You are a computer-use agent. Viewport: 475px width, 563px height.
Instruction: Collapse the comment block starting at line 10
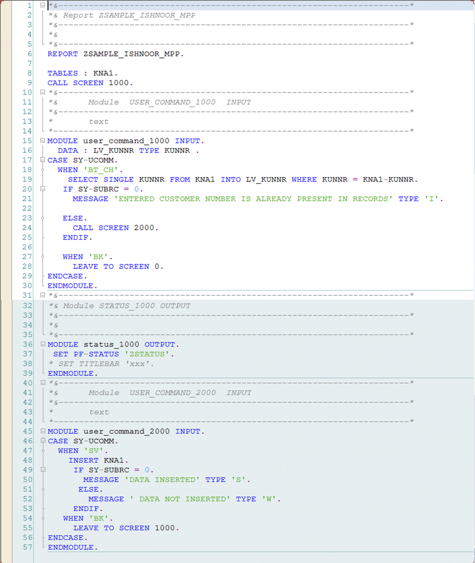coord(42,92)
